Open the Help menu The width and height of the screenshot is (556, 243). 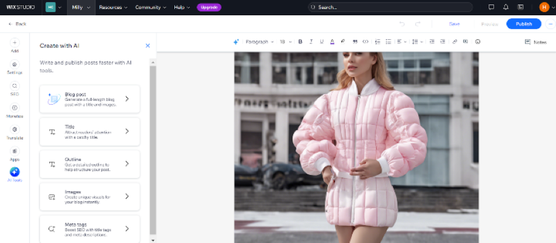point(182,7)
